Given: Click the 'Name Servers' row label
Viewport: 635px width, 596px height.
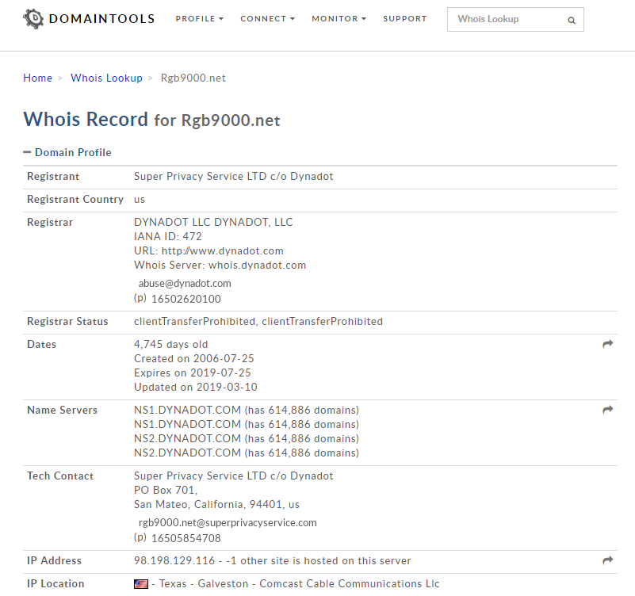Looking at the screenshot, I should point(62,411).
